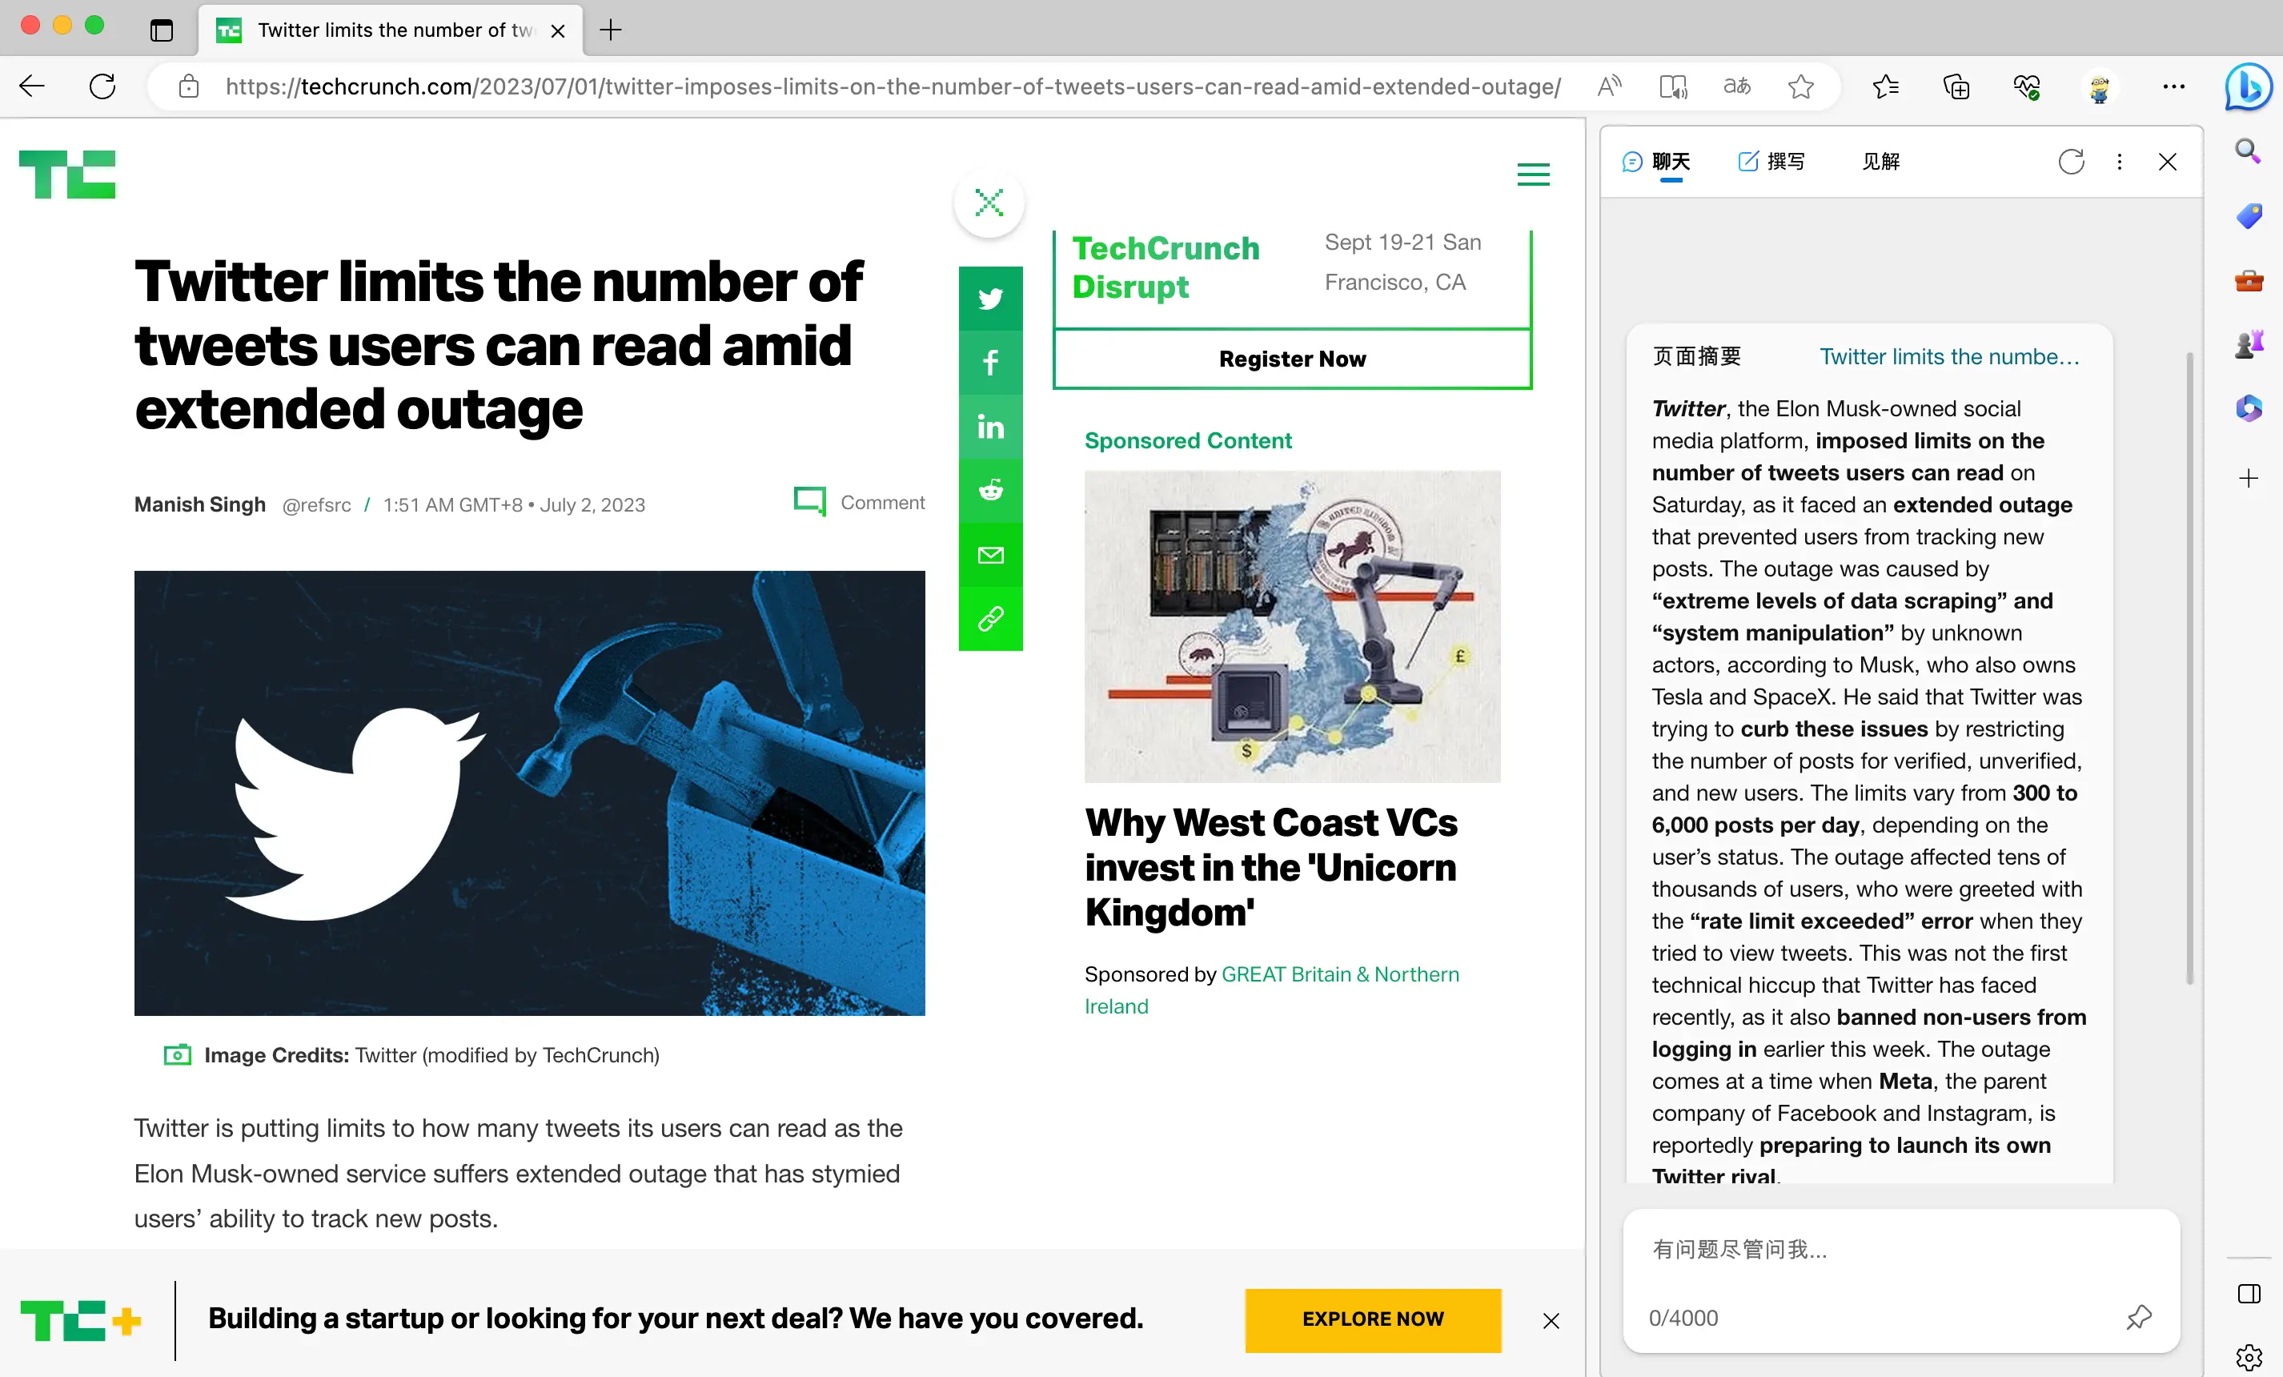Click the address bar URL field

click(x=893, y=86)
